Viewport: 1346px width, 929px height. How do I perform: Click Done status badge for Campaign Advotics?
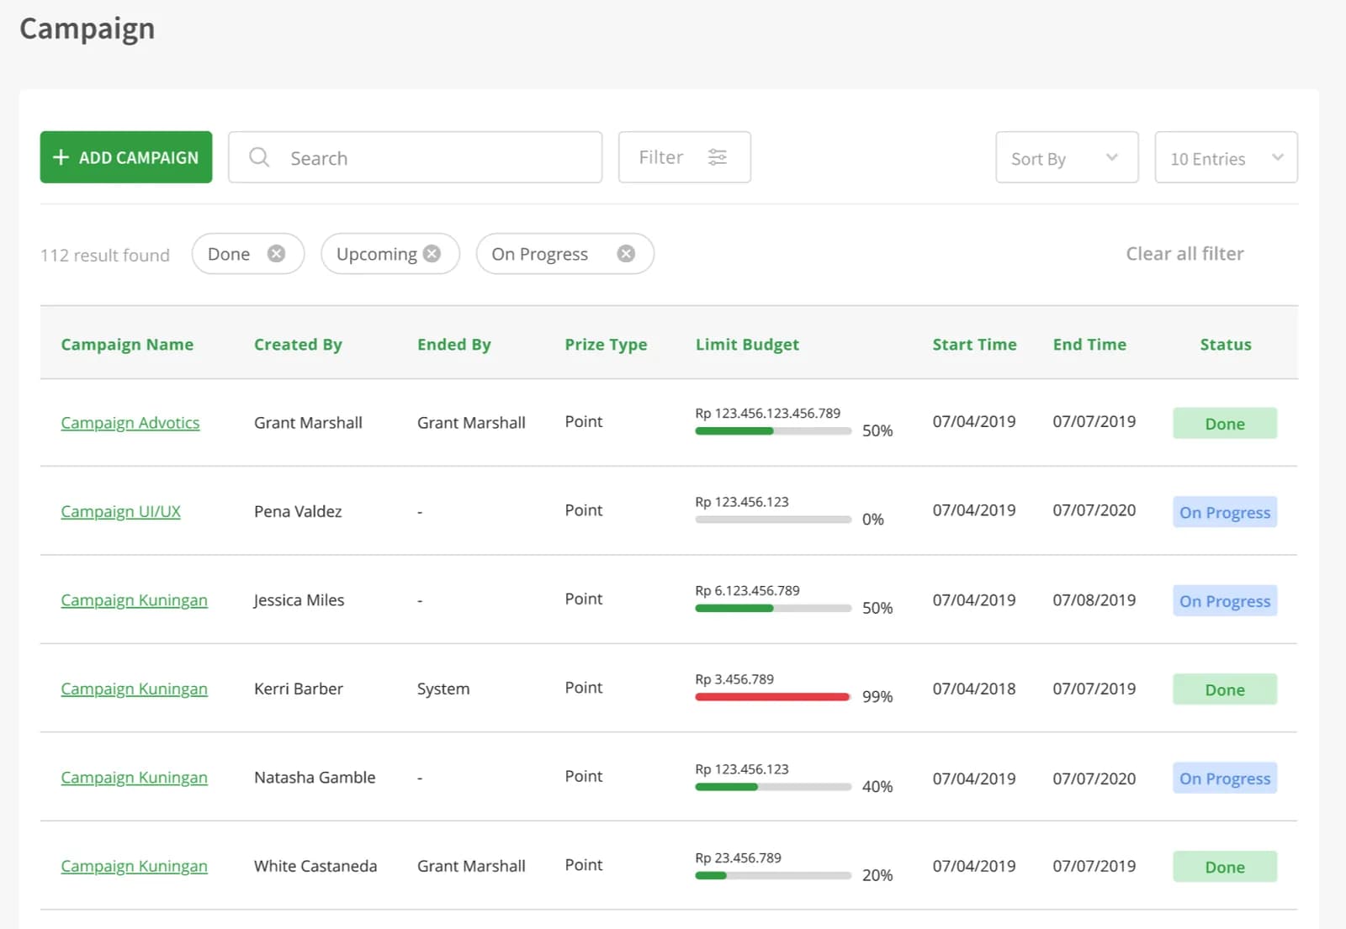[x=1225, y=424]
